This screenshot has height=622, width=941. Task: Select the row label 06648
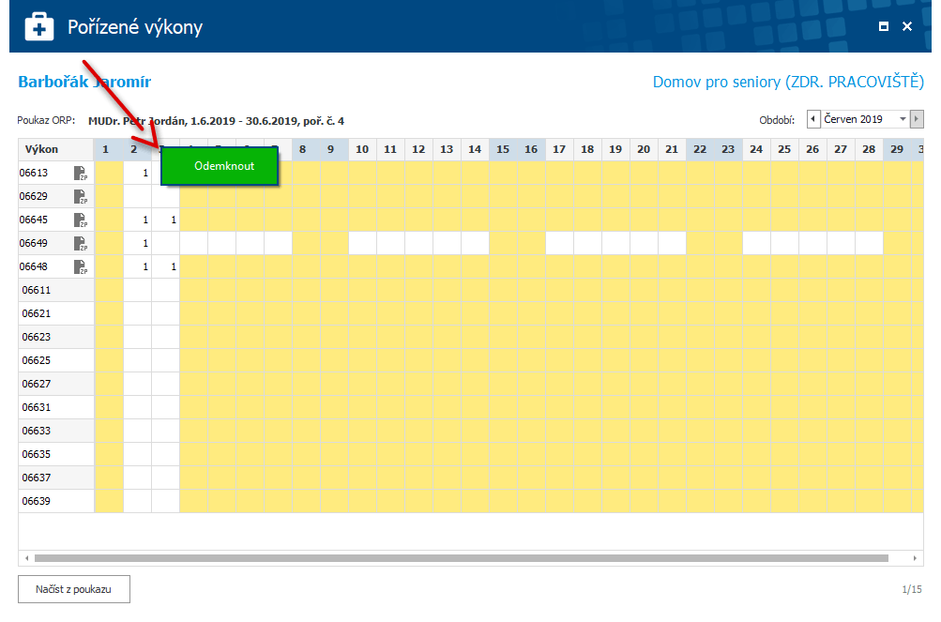34,266
